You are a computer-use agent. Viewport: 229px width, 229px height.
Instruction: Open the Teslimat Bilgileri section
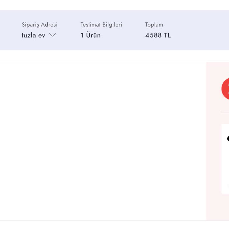(x=101, y=24)
